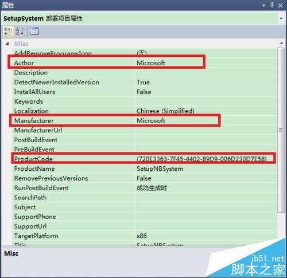The height and width of the screenshot is (278, 287).
Task: Toggle the auto-hide pin icon
Action: pyautogui.click(x=272, y=5)
